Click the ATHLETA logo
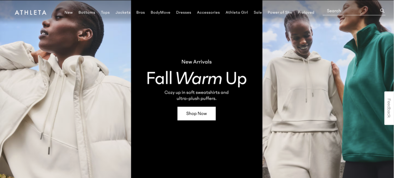The width and height of the screenshot is (394, 178). [30, 13]
